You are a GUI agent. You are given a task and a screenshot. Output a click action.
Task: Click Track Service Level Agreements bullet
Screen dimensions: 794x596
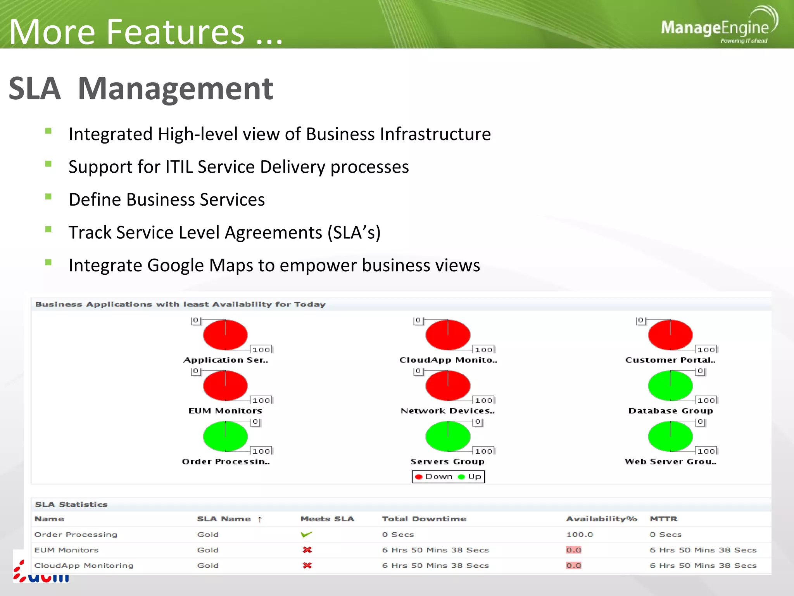point(225,233)
